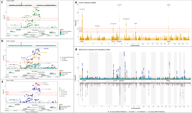The width and height of the screenshot is (192, 113).
Task: Click the panel D letter label
Action: (1, 41)
